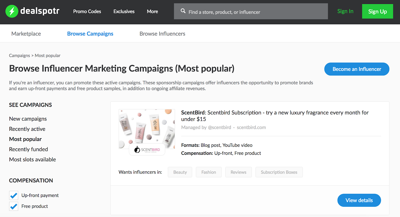Click the Fashion category tag

pos(209,172)
